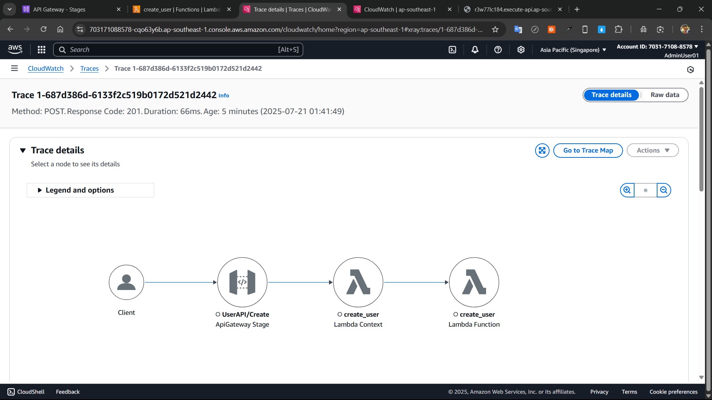
Task: Open the CloudWatch breadcrumb link
Action: [x=46, y=69]
